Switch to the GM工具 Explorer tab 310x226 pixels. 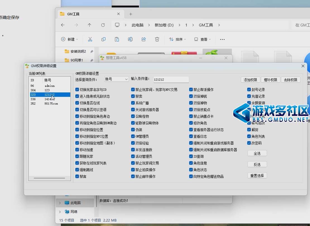click(91, 14)
